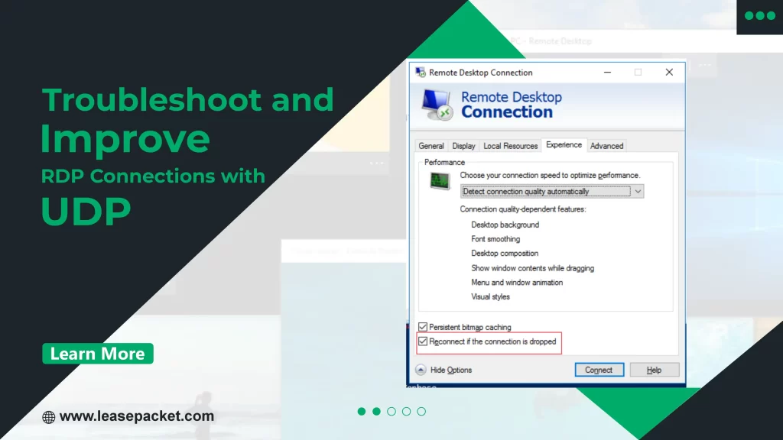Select the third carousel dot indicator
This screenshot has width=783, height=440.
(x=391, y=411)
